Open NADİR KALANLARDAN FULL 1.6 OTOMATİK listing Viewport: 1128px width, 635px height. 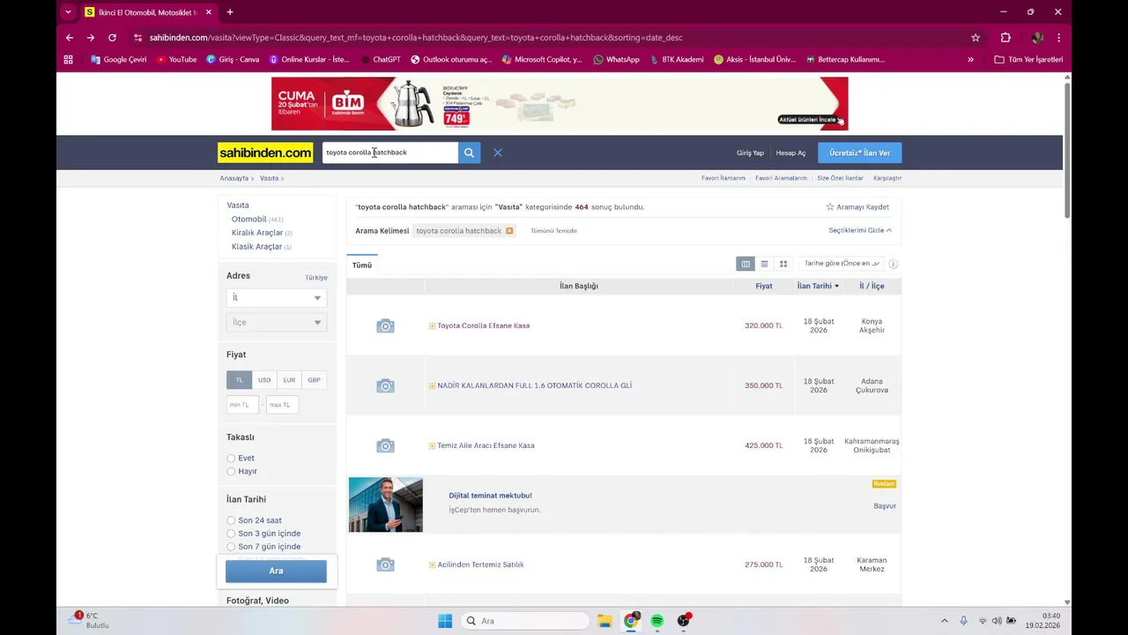click(x=535, y=386)
